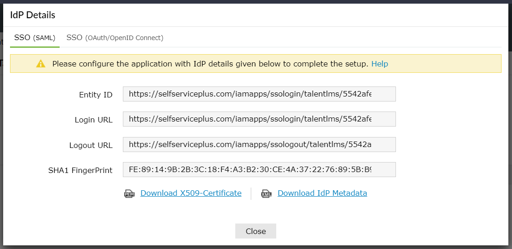512x249 pixels.
Task: Download the X509-Certificate
Action: [191, 193]
